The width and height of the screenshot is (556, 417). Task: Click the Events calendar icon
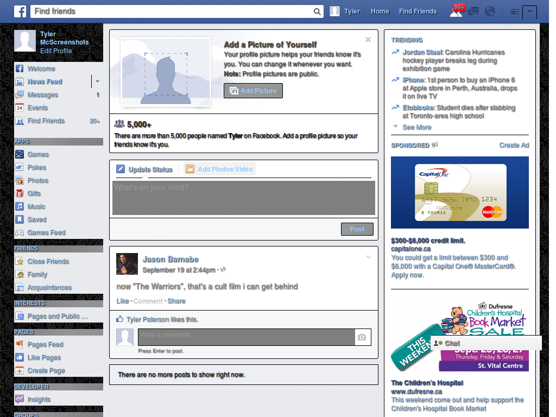pyautogui.click(x=20, y=108)
